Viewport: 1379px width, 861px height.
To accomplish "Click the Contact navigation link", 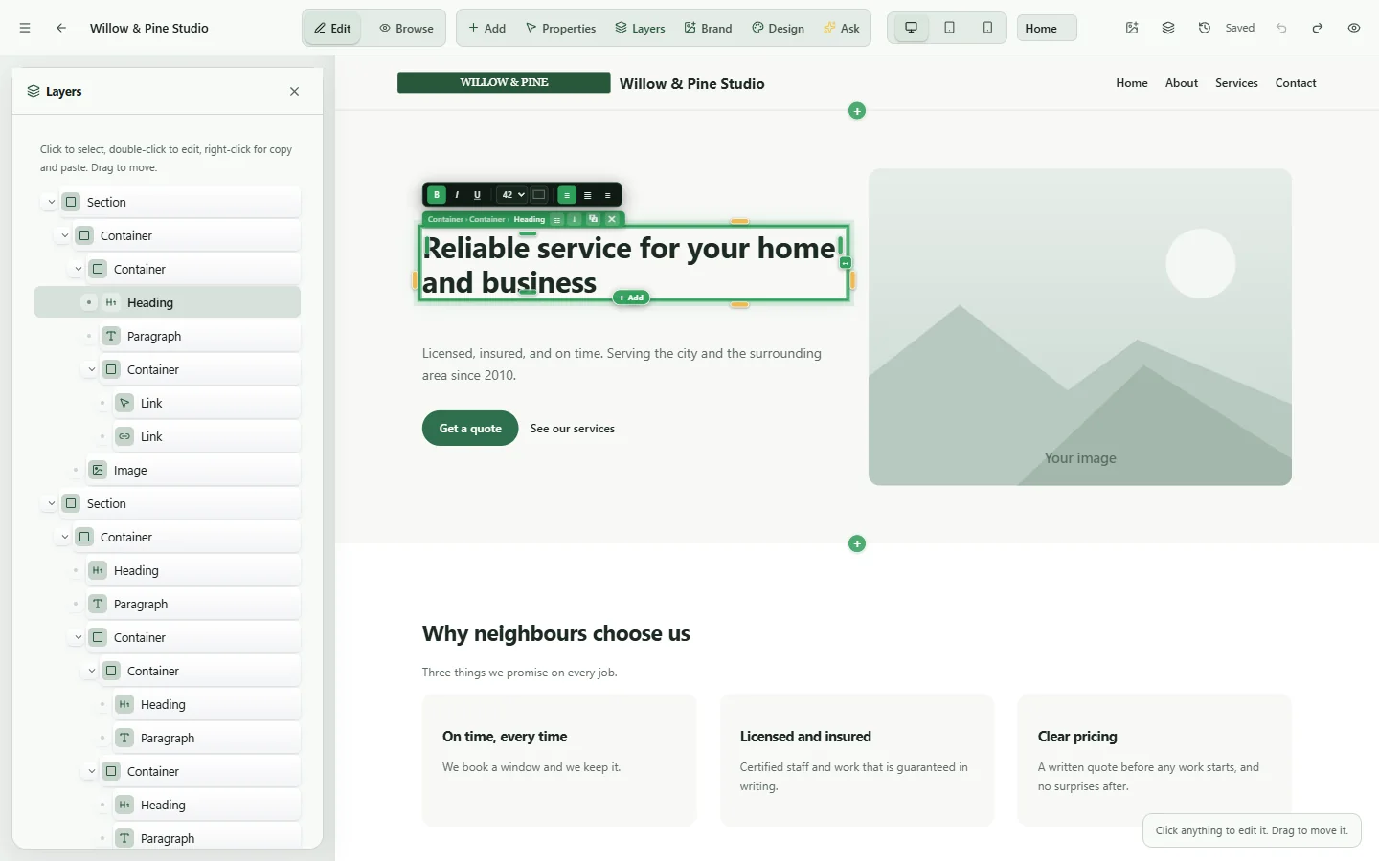I will pos(1296,83).
